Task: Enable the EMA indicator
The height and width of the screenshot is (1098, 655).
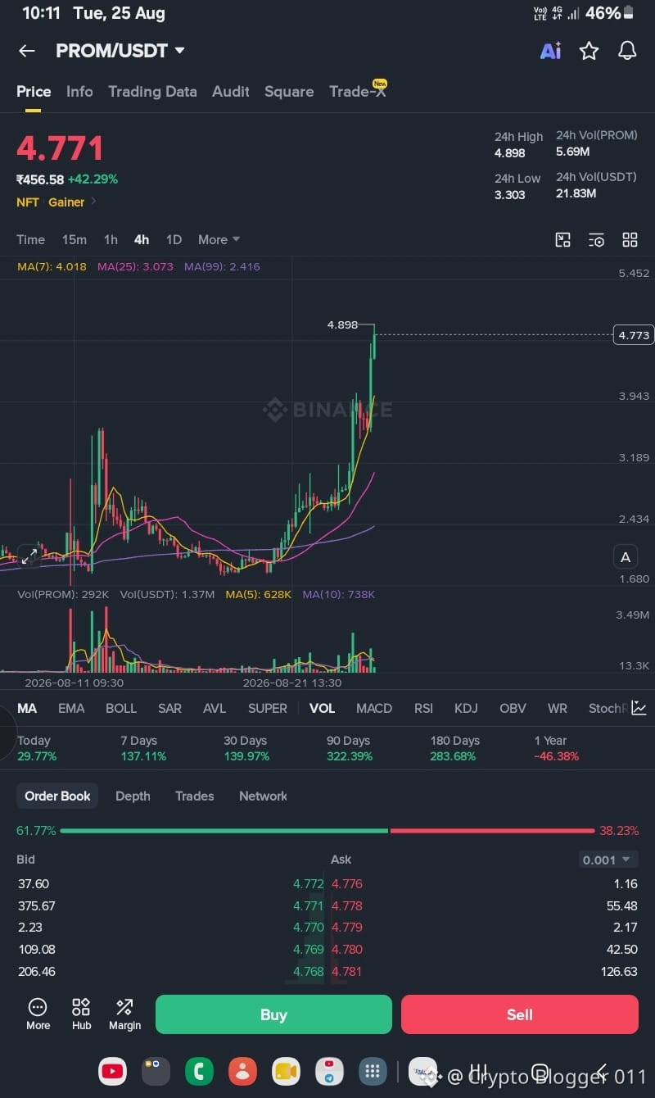Action: 71,708
